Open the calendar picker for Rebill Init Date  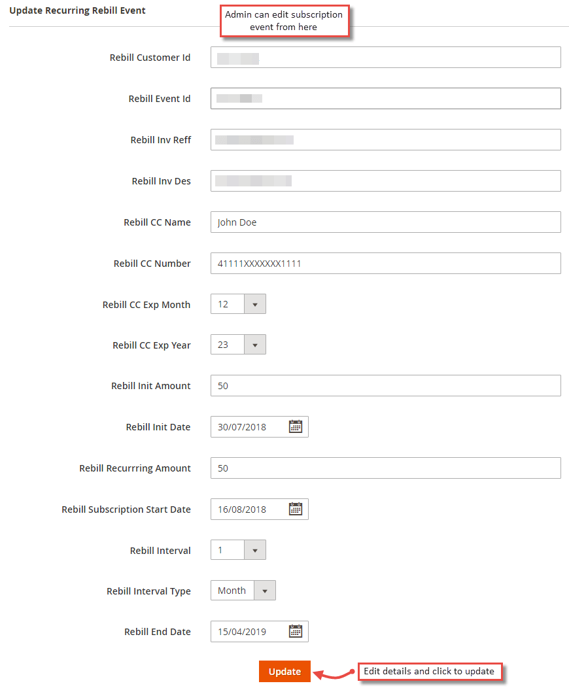[296, 426]
